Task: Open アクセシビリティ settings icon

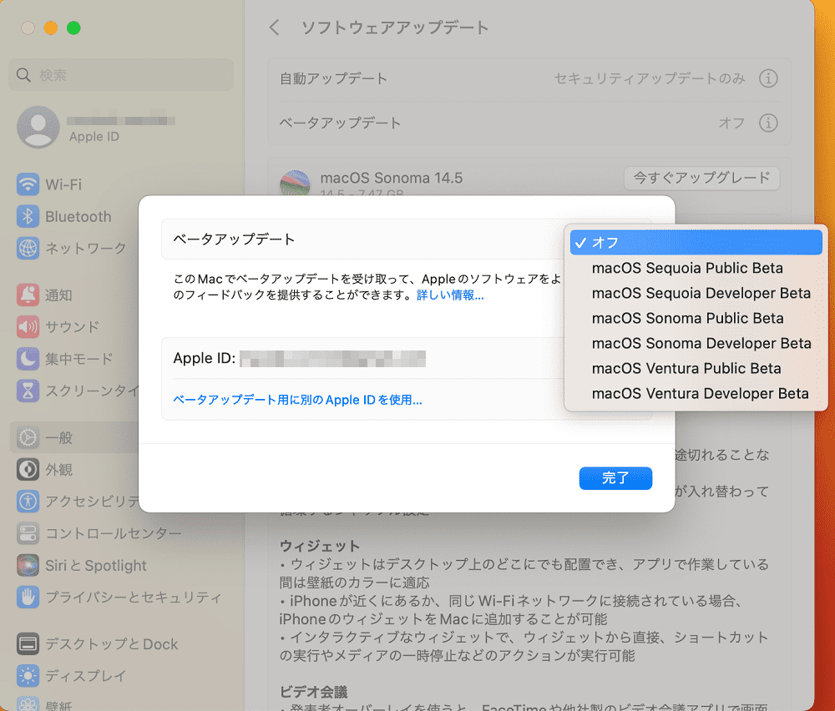Action: click(x=28, y=502)
